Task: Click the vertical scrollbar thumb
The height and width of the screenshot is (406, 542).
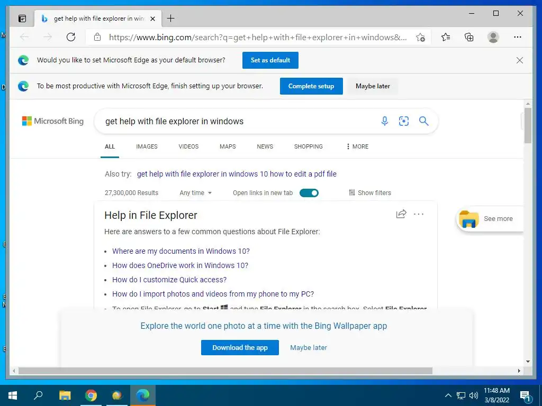Action: (x=528, y=126)
